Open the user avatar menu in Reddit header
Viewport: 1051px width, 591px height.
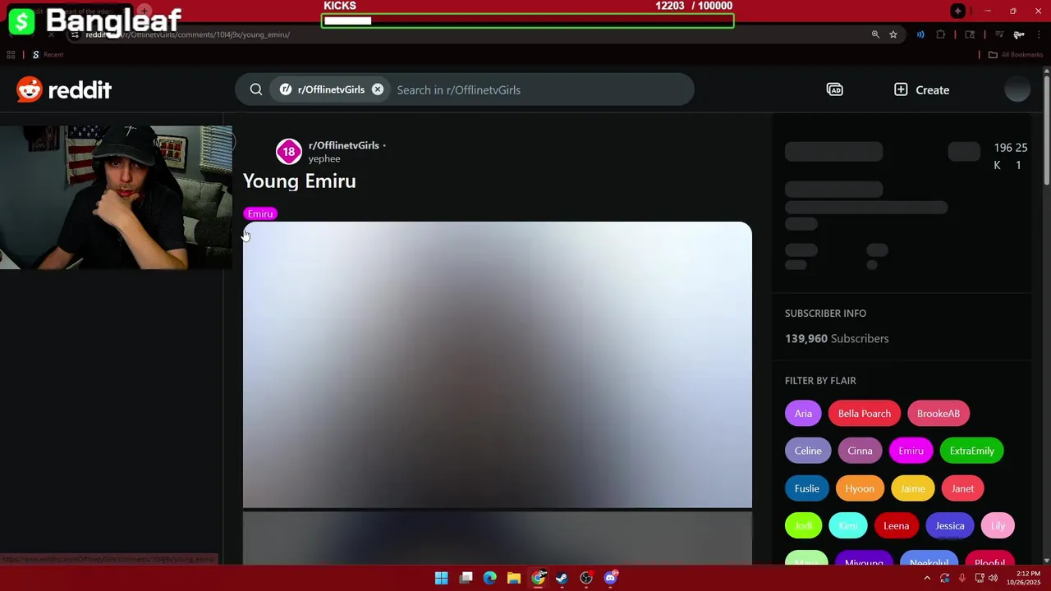[1017, 89]
